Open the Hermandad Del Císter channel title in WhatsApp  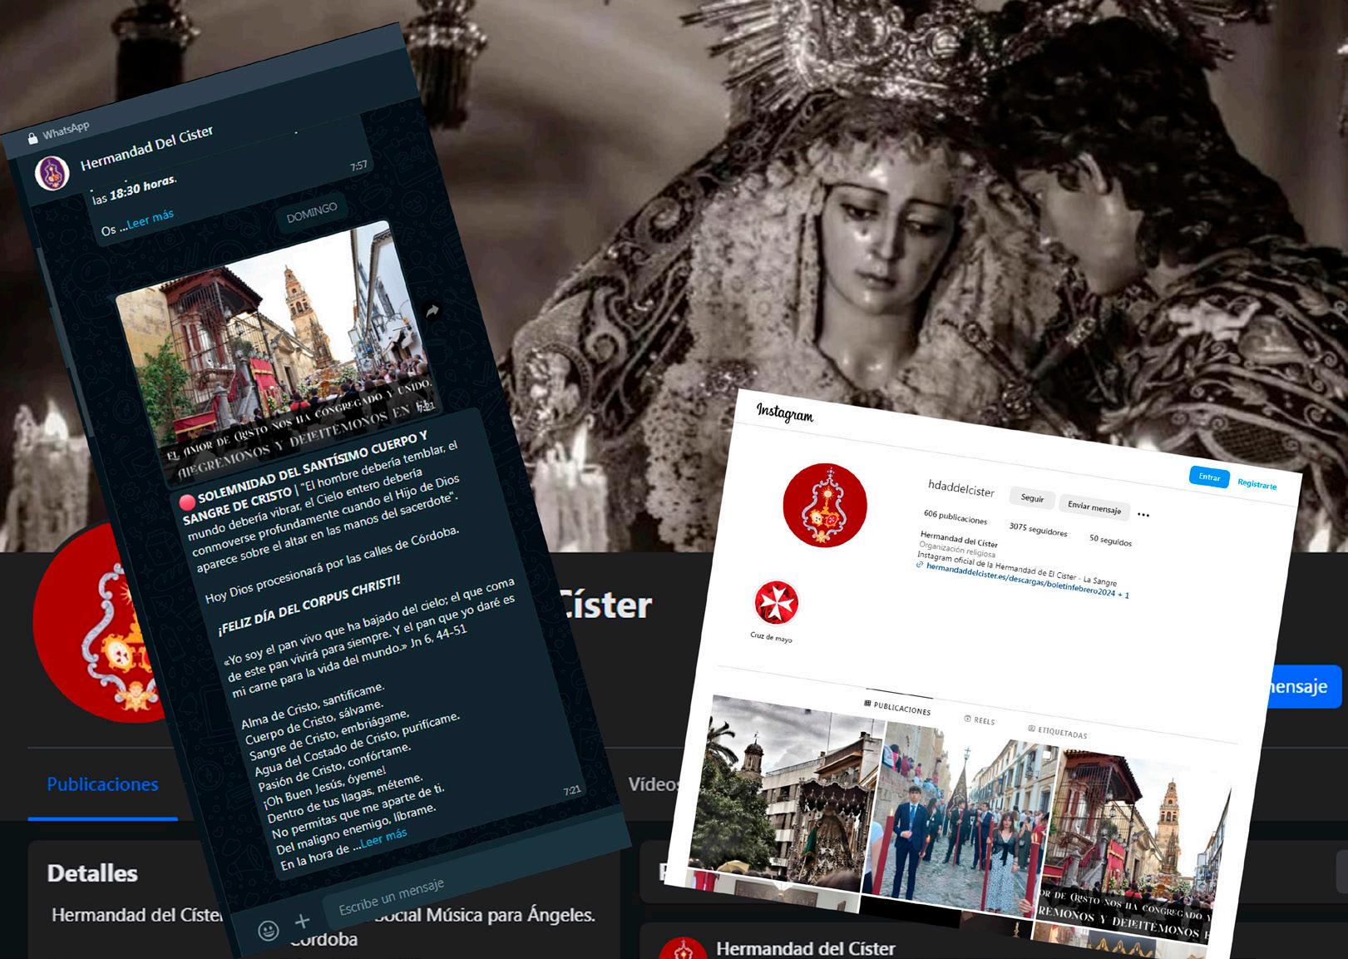[x=147, y=147]
